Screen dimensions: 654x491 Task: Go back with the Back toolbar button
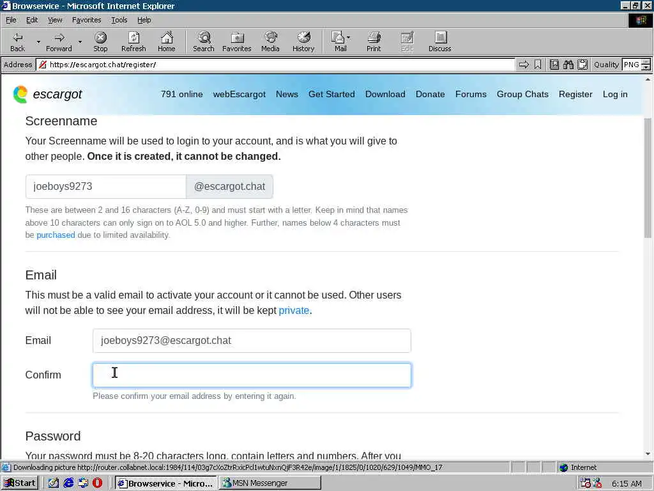(17, 42)
